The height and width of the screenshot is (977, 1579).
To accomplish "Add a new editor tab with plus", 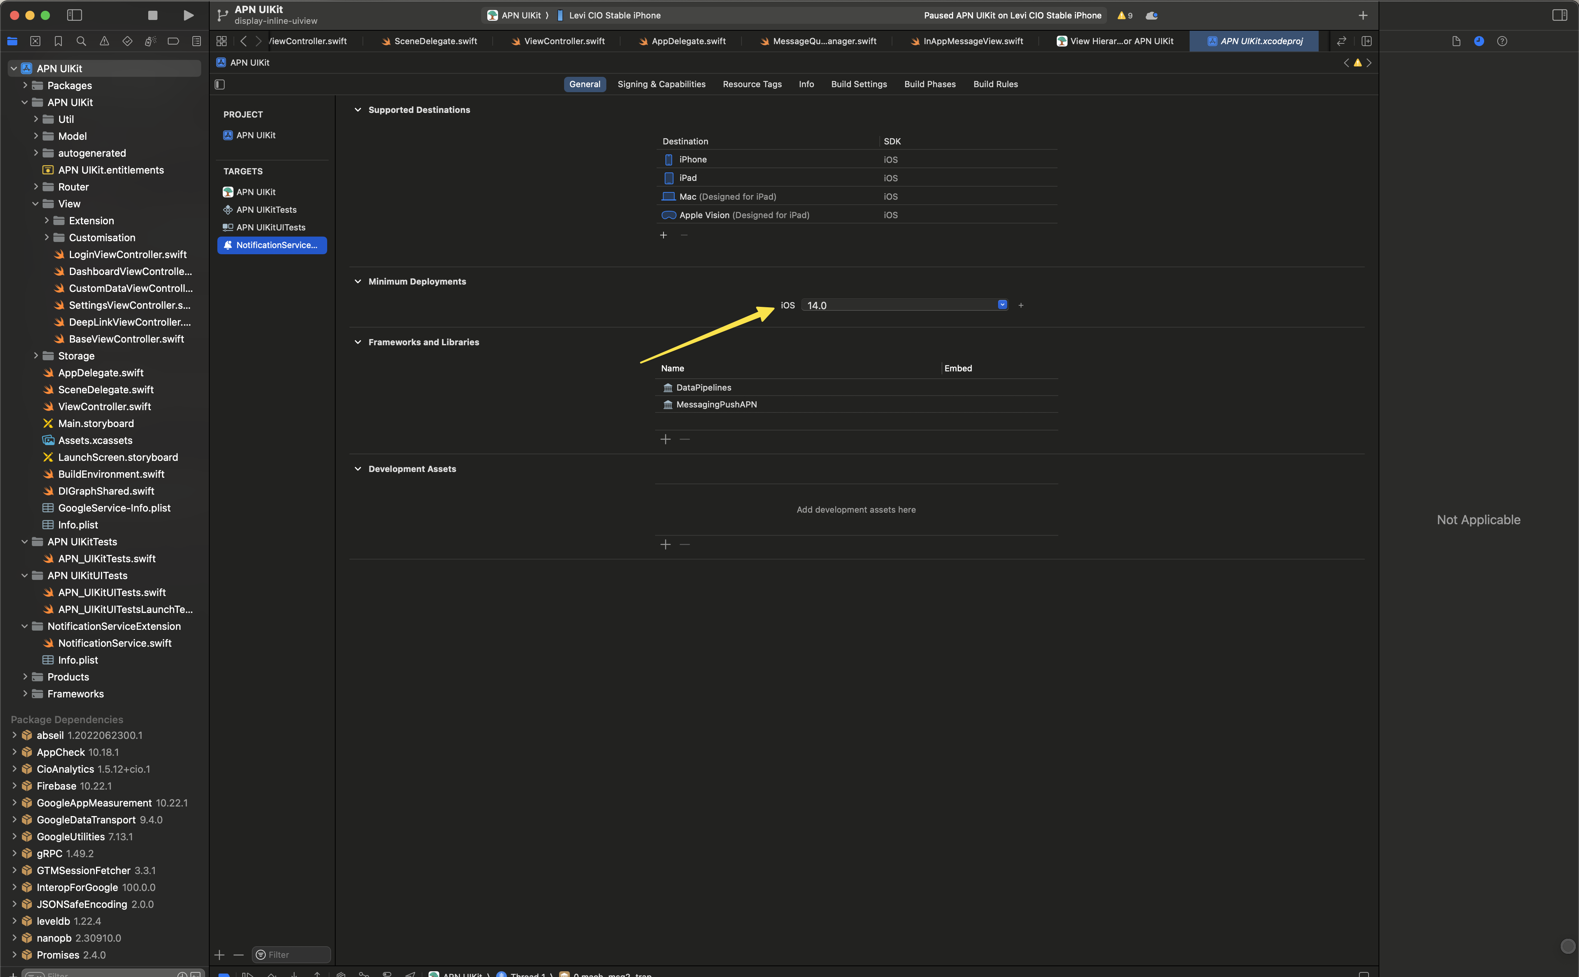I will coord(1362,15).
